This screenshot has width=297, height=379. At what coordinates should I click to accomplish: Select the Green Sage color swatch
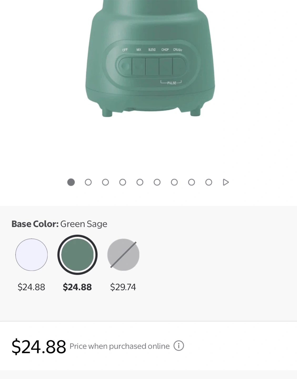click(77, 255)
